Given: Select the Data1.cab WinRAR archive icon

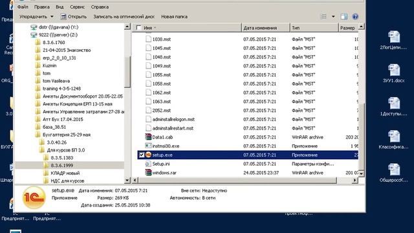Looking at the screenshot, I should 148,137.
